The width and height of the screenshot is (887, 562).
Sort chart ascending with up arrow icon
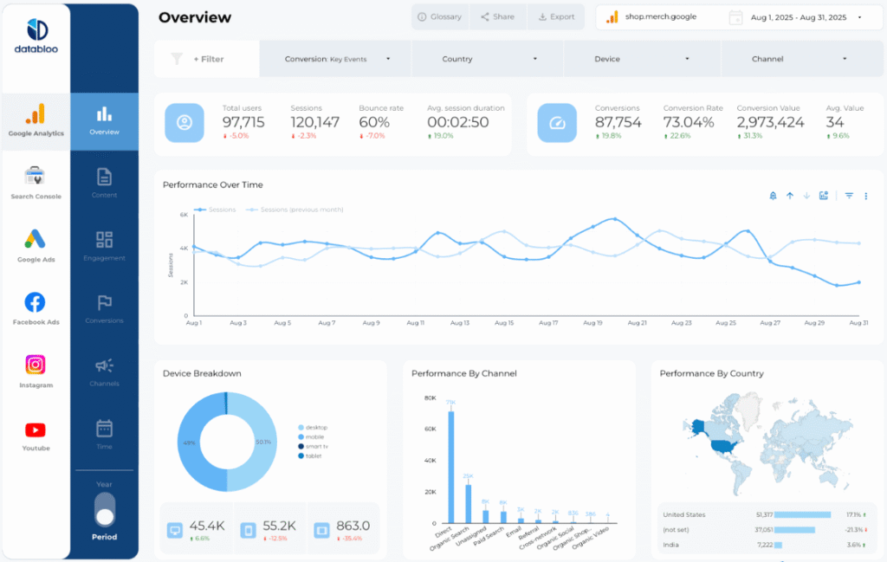[790, 196]
